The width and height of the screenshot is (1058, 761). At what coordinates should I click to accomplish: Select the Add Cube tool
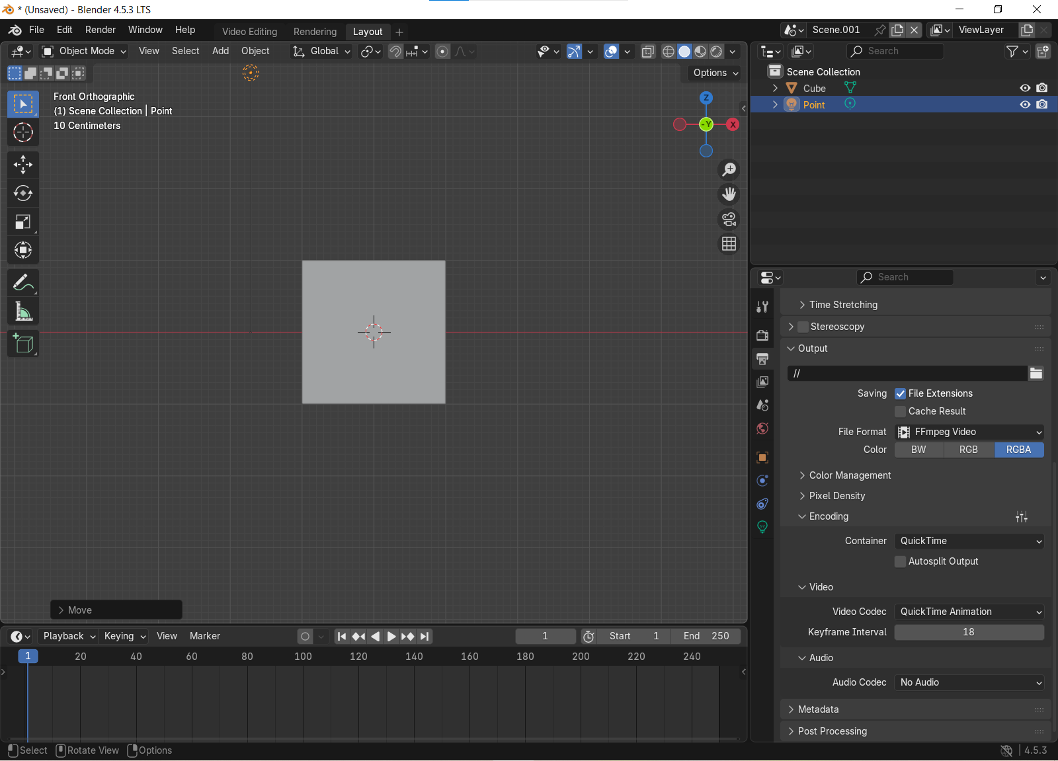coord(23,344)
